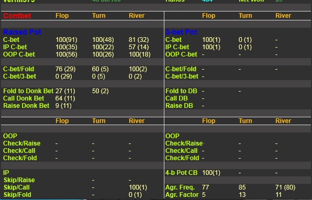Click Agr. Freq. turn value '85'
This screenshot has height=200, width=312.
coord(242,187)
